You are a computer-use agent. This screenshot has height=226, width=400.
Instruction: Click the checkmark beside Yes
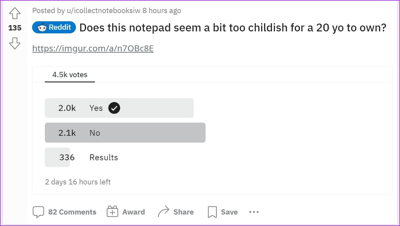[114, 108]
